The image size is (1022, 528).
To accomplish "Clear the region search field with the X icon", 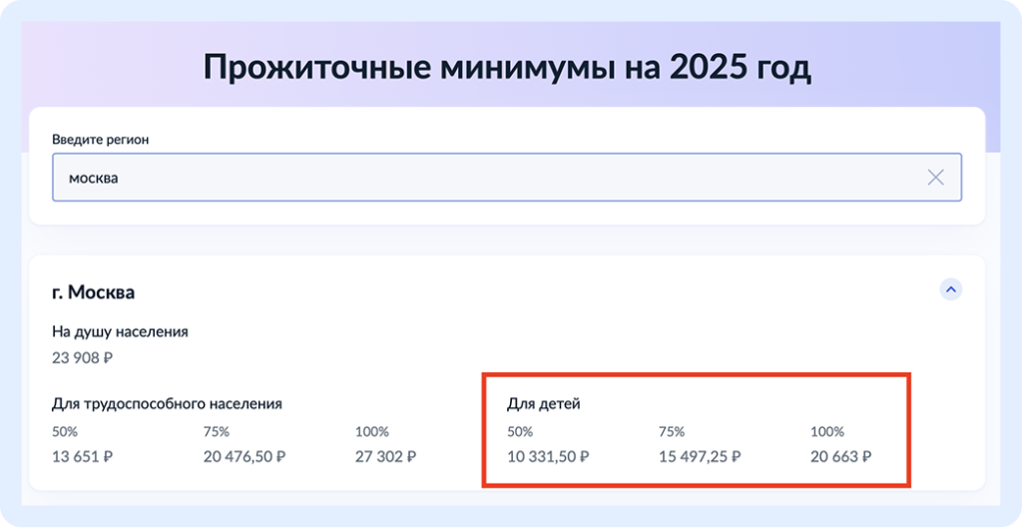I will point(935,178).
